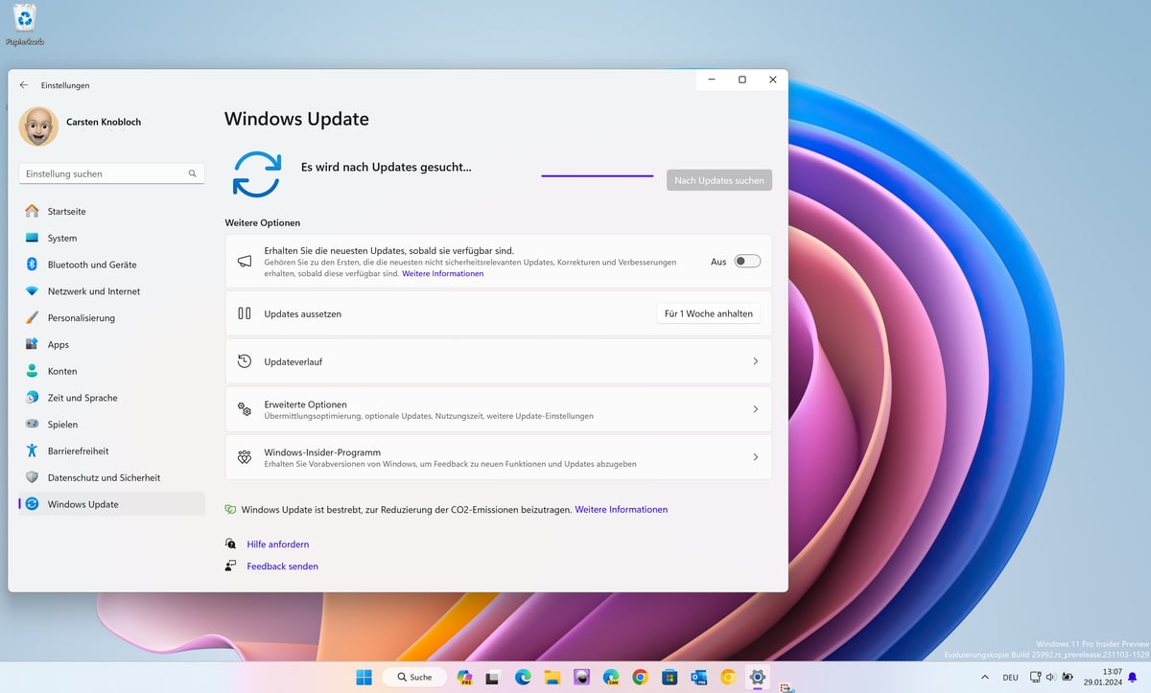Click the Updates aussetzen label
This screenshot has width=1151, height=693.
(303, 313)
